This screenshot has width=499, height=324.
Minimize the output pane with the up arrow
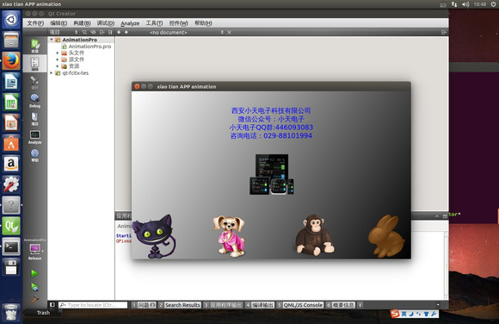(x=437, y=216)
